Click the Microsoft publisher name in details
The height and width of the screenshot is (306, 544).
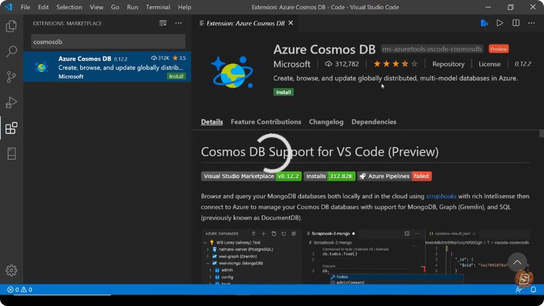pos(292,64)
